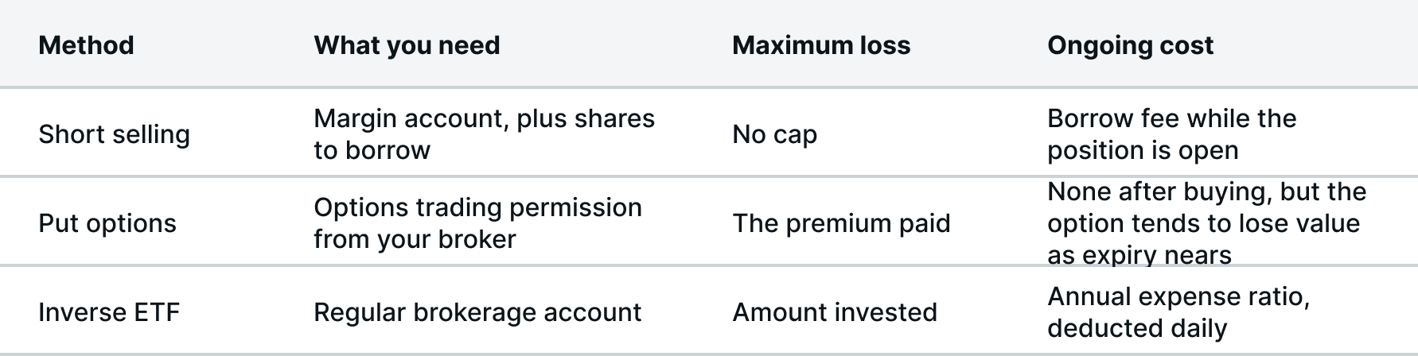Viewport: 1418px width, 356px height.
Task: Click the Method column header
Action: pyautogui.click(x=86, y=45)
